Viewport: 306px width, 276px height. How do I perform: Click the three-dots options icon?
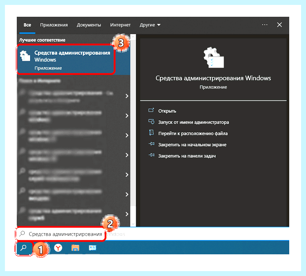pos(265,25)
